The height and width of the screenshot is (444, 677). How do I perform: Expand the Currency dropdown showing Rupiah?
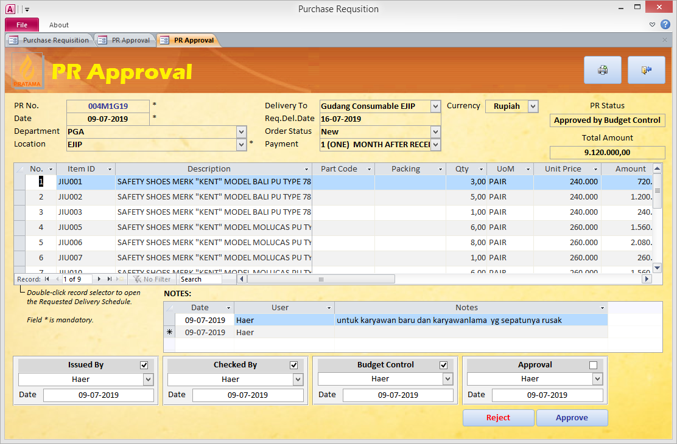[533, 106]
